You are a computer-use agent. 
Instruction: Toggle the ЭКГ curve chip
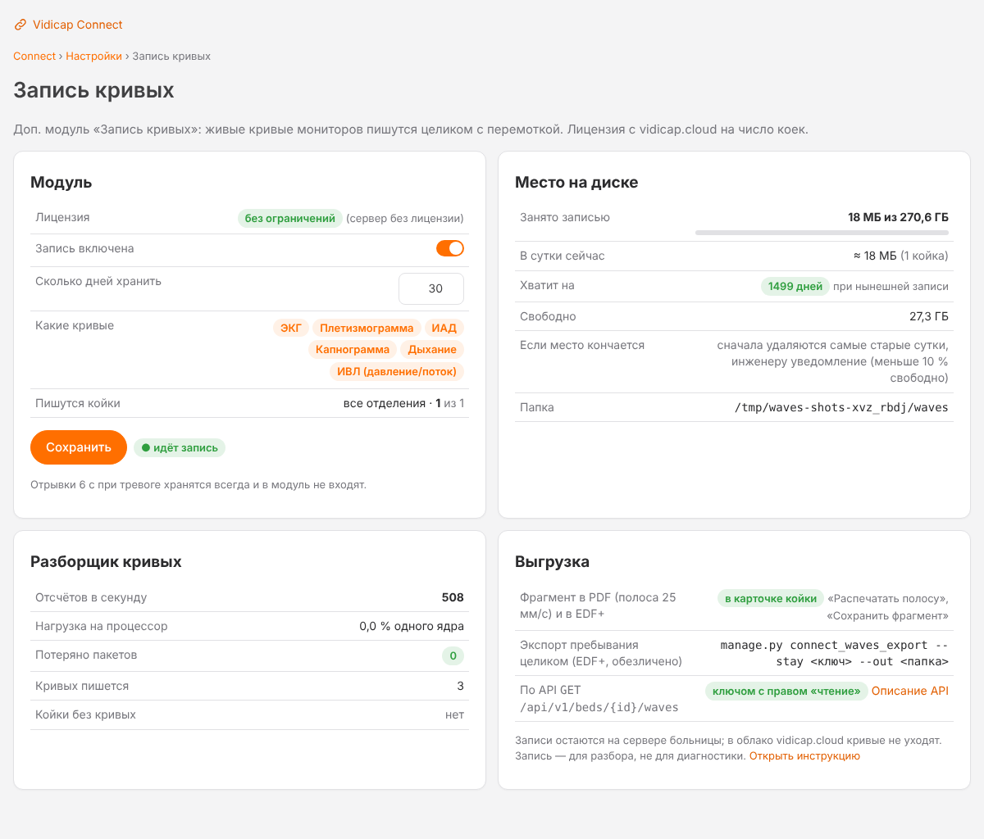tap(291, 328)
